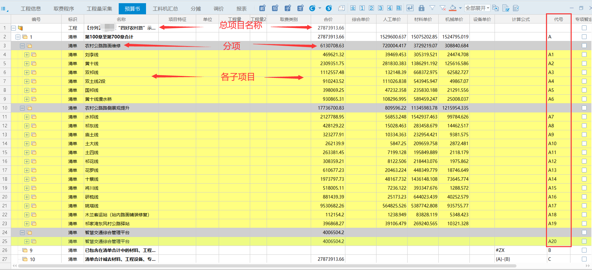Expand the 黄十线漫水桥 row
Image resolution: width=592 pixels, height=270 pixels.
(x=27, y=99)
